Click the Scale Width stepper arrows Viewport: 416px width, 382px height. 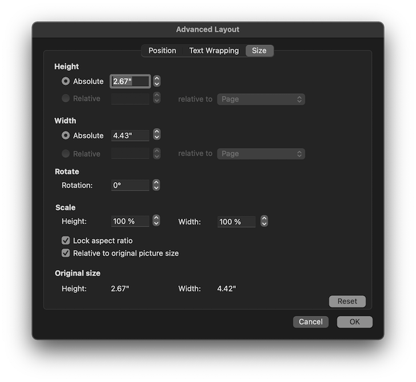coord(264,221)
